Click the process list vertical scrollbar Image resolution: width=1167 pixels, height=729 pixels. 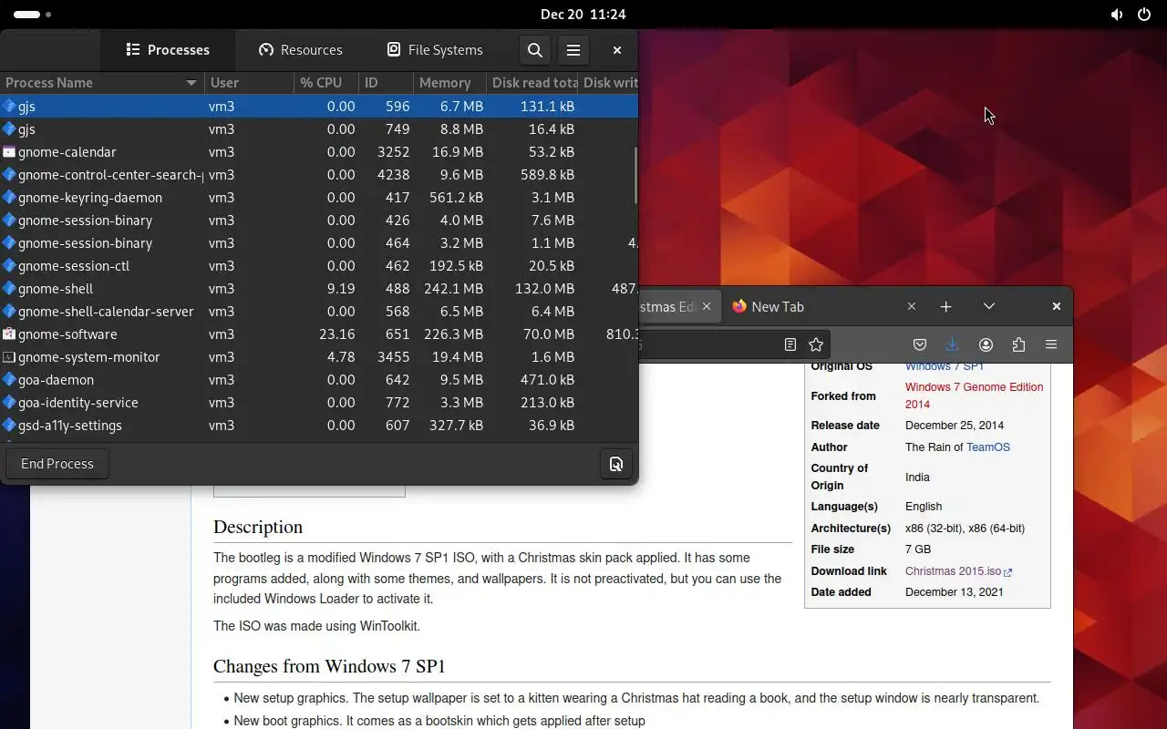[635, 176]
